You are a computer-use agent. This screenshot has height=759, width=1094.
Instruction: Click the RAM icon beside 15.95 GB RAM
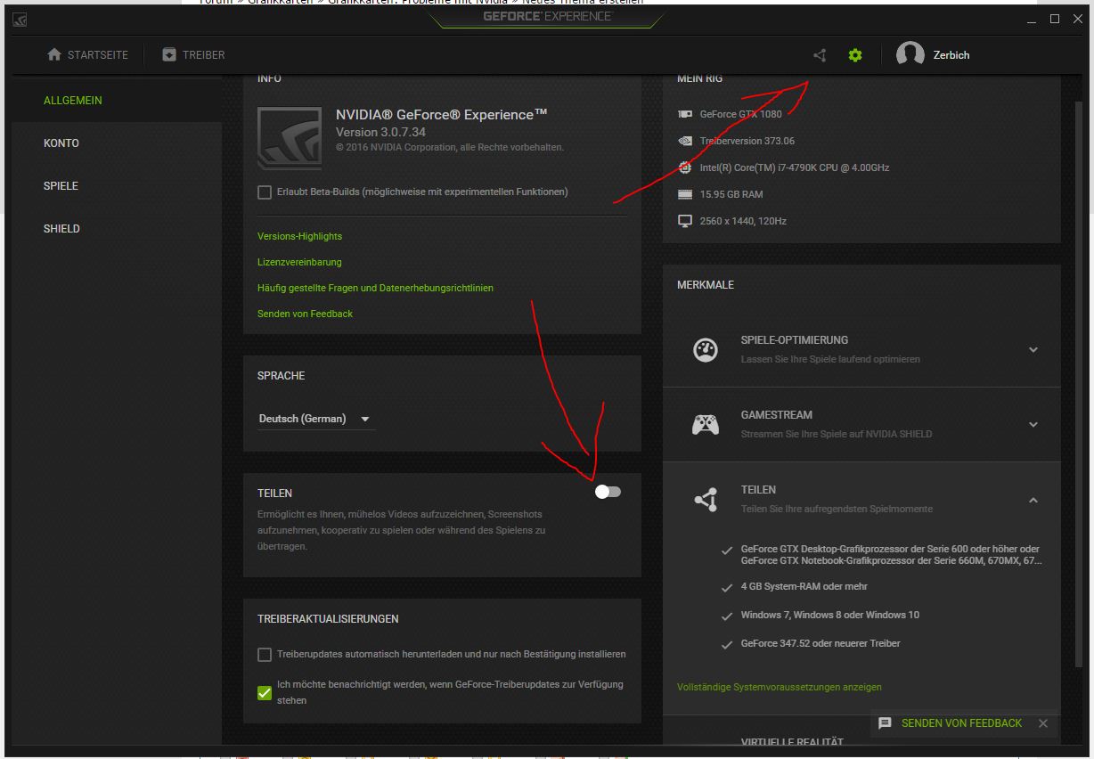click(x=685, y=194)
